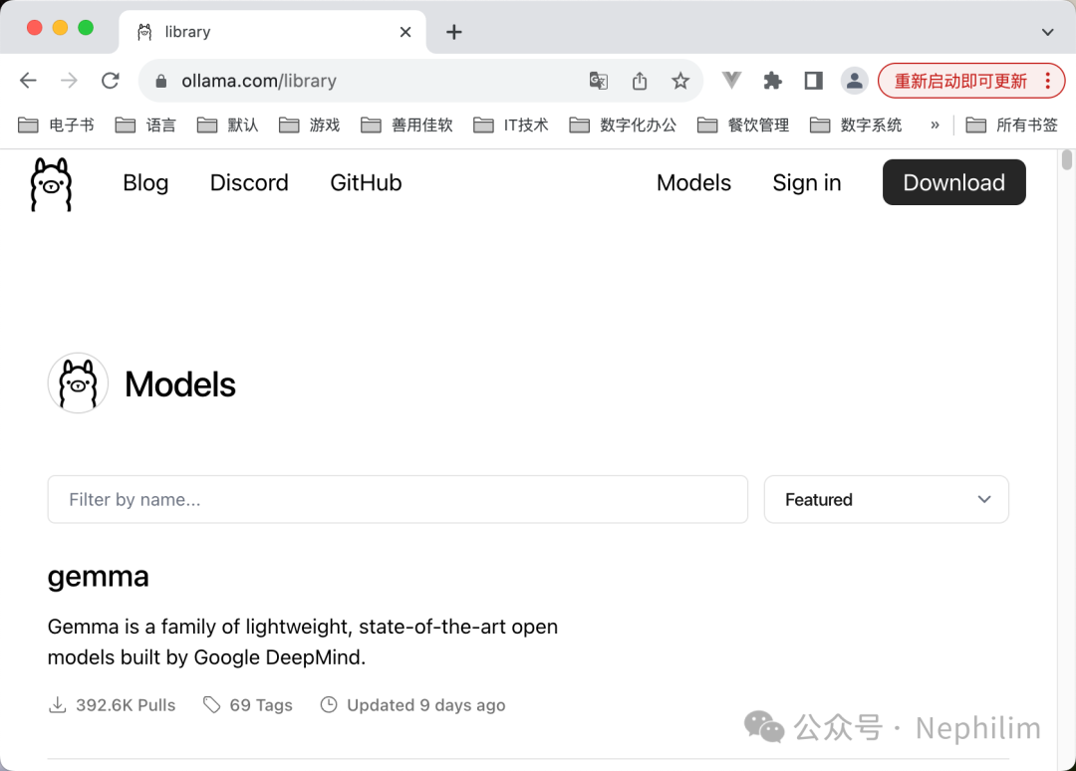Go to Models in the header
Screen dimensions: 1076x771
[x=693, y=183]
